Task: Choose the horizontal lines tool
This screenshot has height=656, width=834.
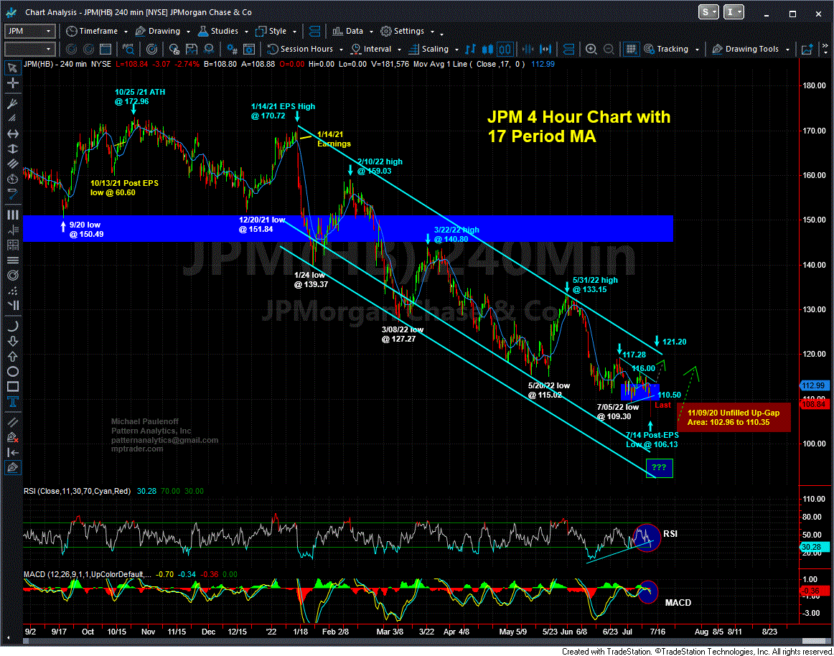Action: 12,260
